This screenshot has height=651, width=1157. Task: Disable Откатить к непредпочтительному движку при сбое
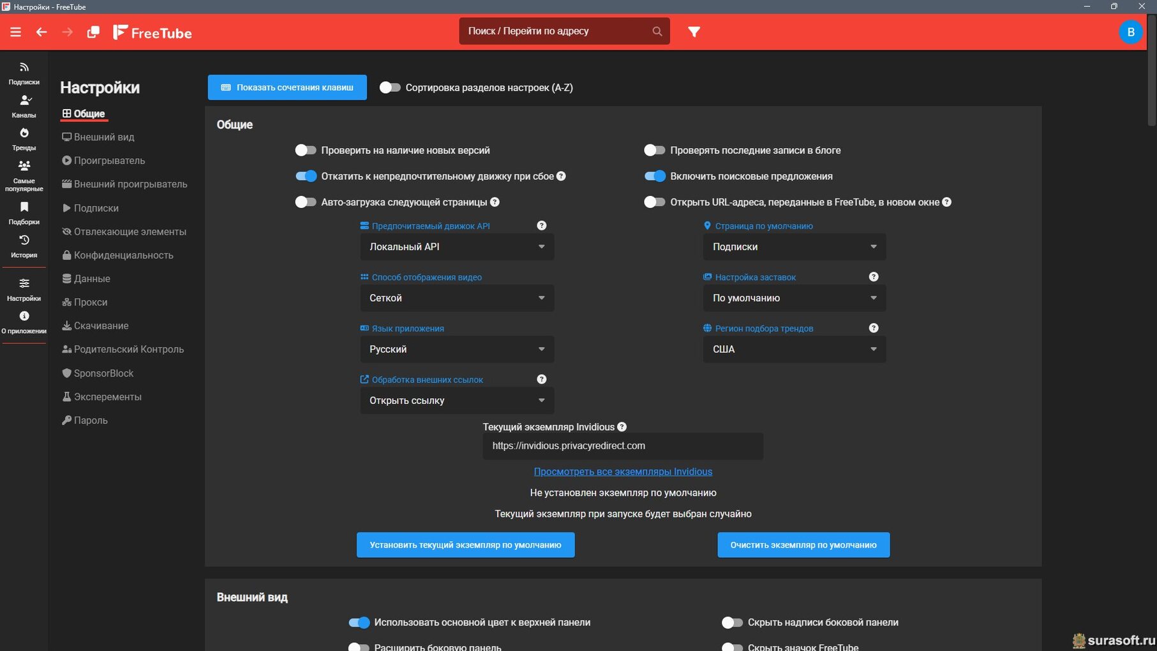pos(306,176)
